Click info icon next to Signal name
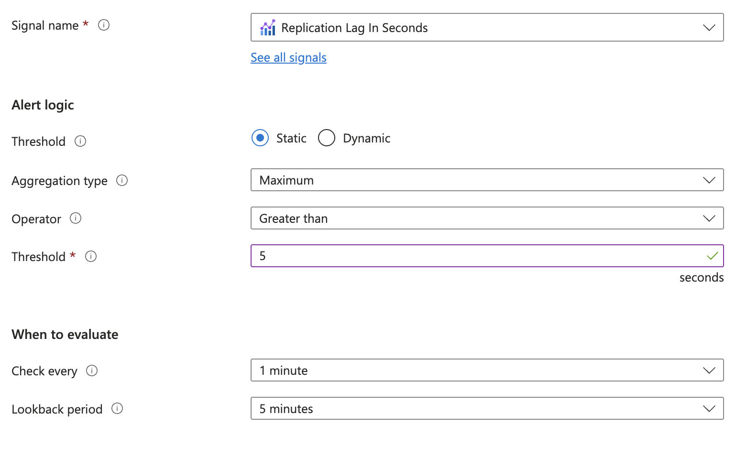Image resolution: width=747 pixels, height=458 pixels. tap(104, 25)
